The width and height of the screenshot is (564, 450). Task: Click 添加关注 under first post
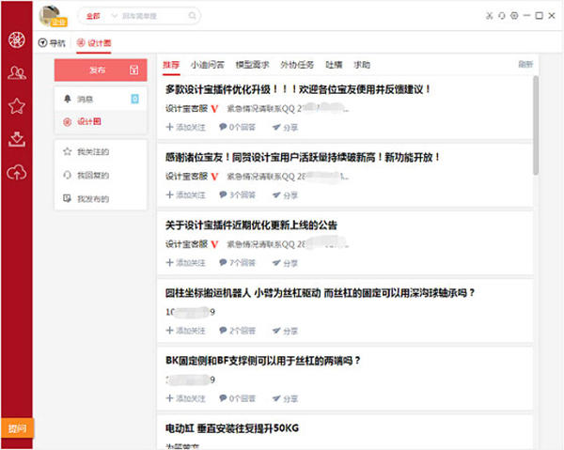187,125
